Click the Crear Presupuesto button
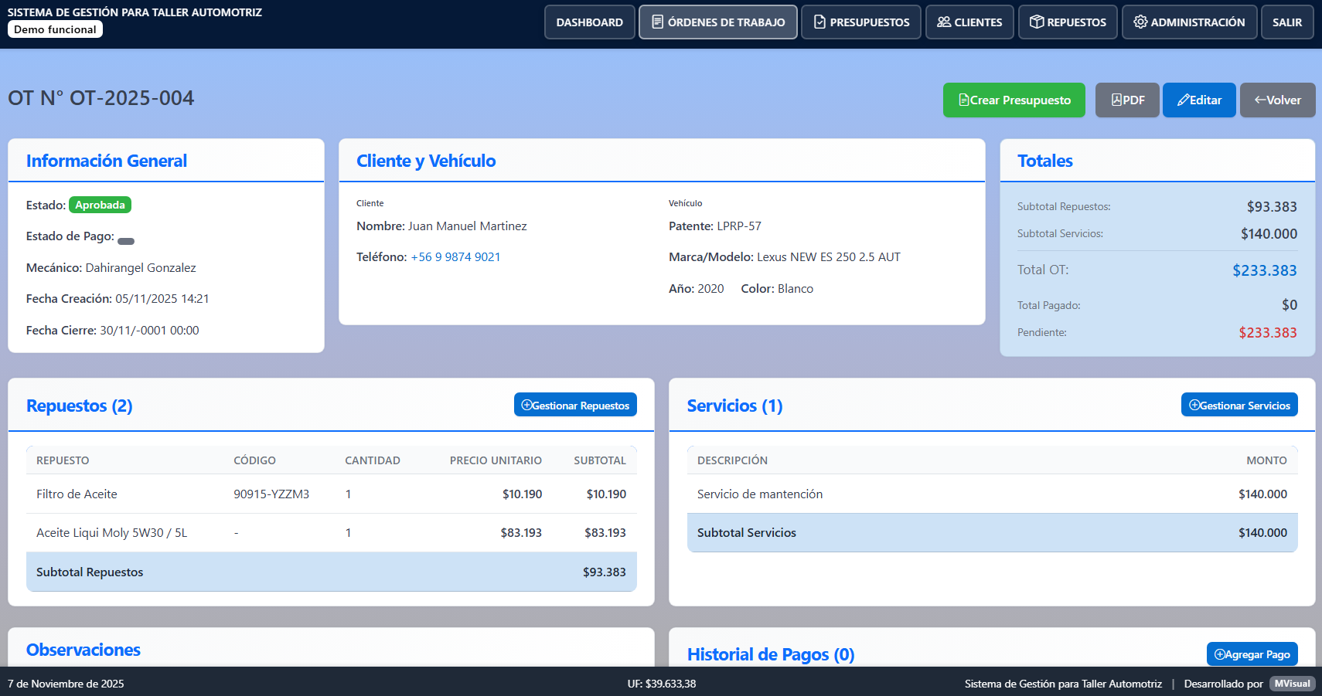The width and height of the screenshot is (1322, 696). click(1014, 100)
